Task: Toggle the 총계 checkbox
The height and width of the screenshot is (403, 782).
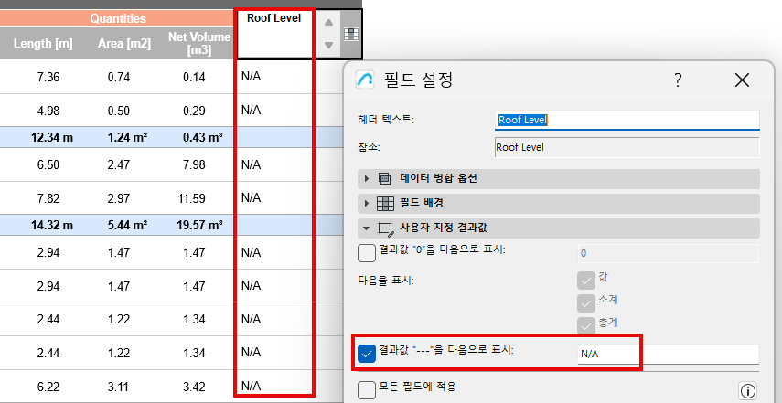Action: click(586, 325)
